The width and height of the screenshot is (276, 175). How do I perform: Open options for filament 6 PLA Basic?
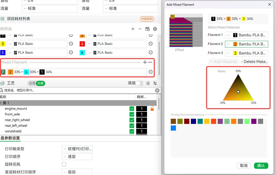pyautogui.click(x=151, y=52)
